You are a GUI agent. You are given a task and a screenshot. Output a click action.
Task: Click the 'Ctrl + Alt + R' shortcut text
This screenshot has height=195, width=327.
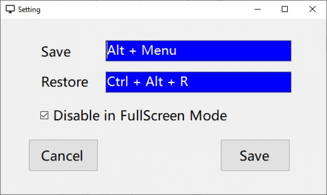[x=147, y=82]
